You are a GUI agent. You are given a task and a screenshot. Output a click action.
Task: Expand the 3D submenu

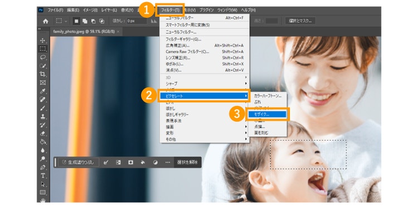tap(205, 77)
